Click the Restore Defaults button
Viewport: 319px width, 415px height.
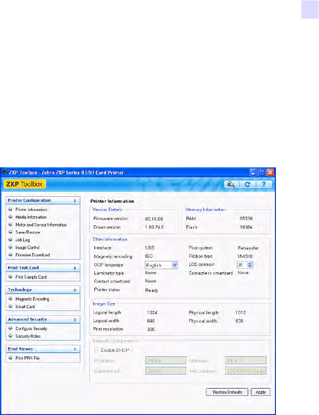[x=227, y=392]
